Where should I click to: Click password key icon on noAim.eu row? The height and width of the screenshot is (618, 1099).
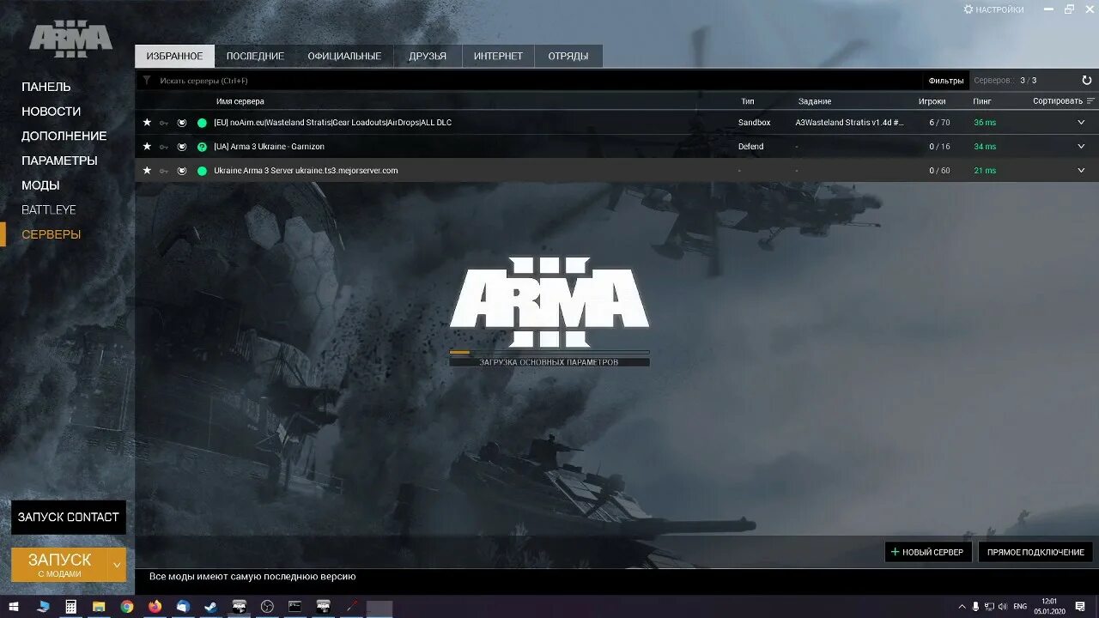click(164, 123)
